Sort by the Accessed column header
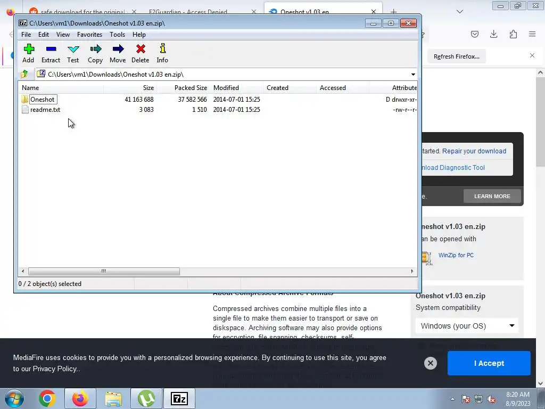Screen dimensions: 545x409 tap(343, 88)
